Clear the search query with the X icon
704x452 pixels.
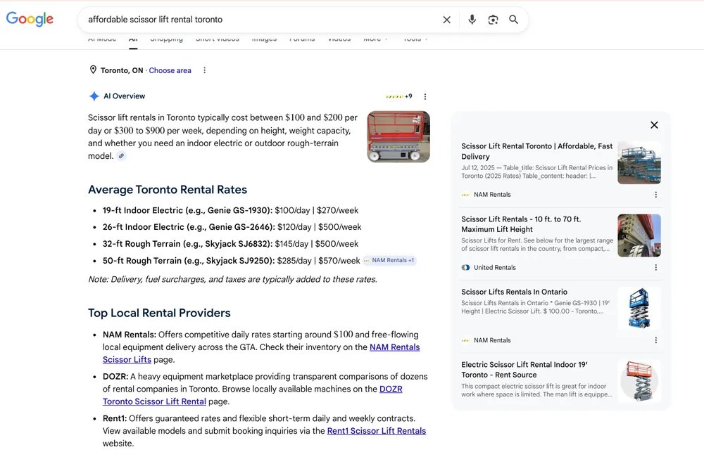click(447, 20)
